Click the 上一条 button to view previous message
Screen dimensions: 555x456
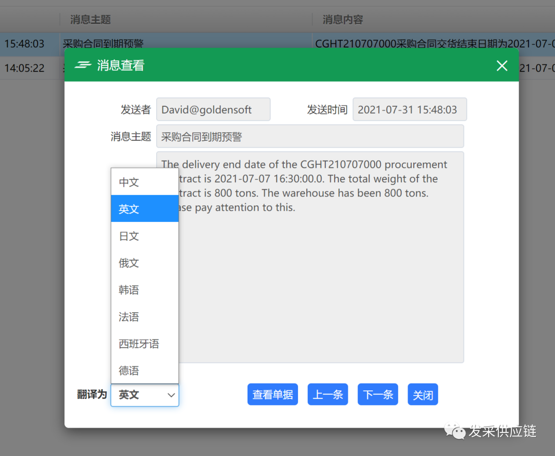tap(327, 394)
